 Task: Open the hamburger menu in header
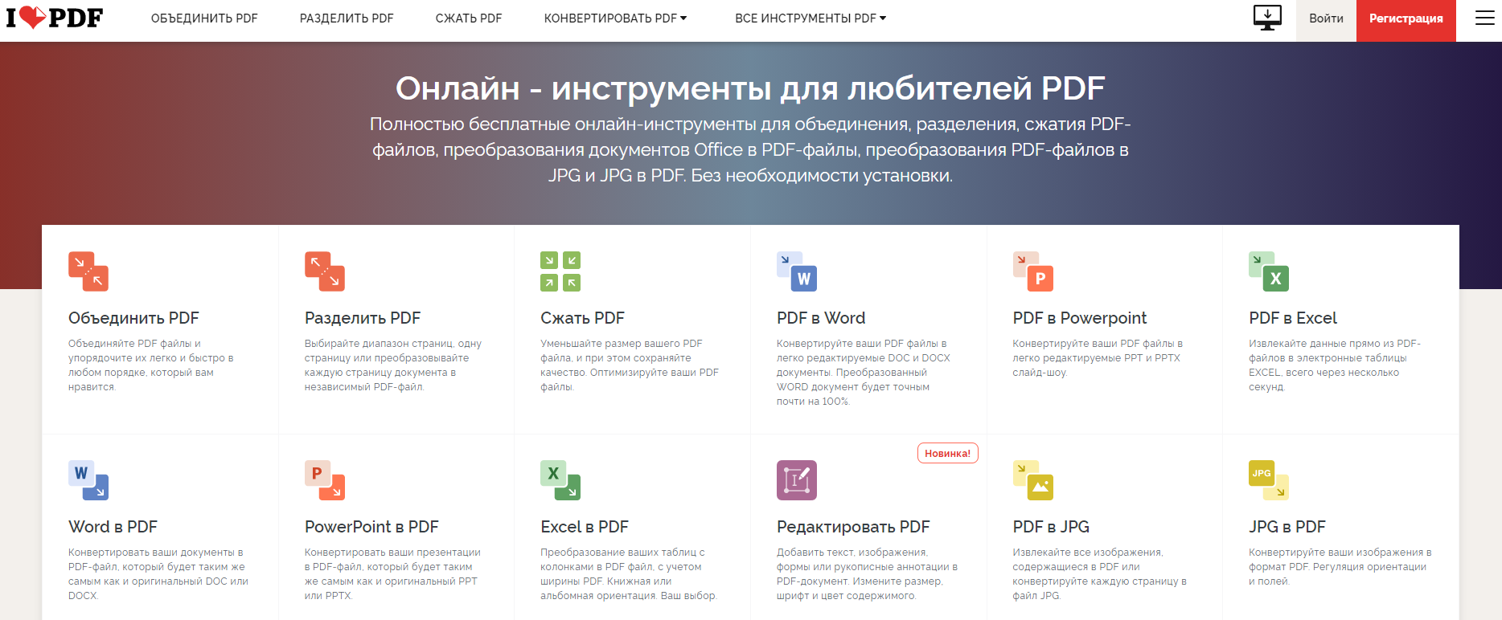[x=1484, y=18]
